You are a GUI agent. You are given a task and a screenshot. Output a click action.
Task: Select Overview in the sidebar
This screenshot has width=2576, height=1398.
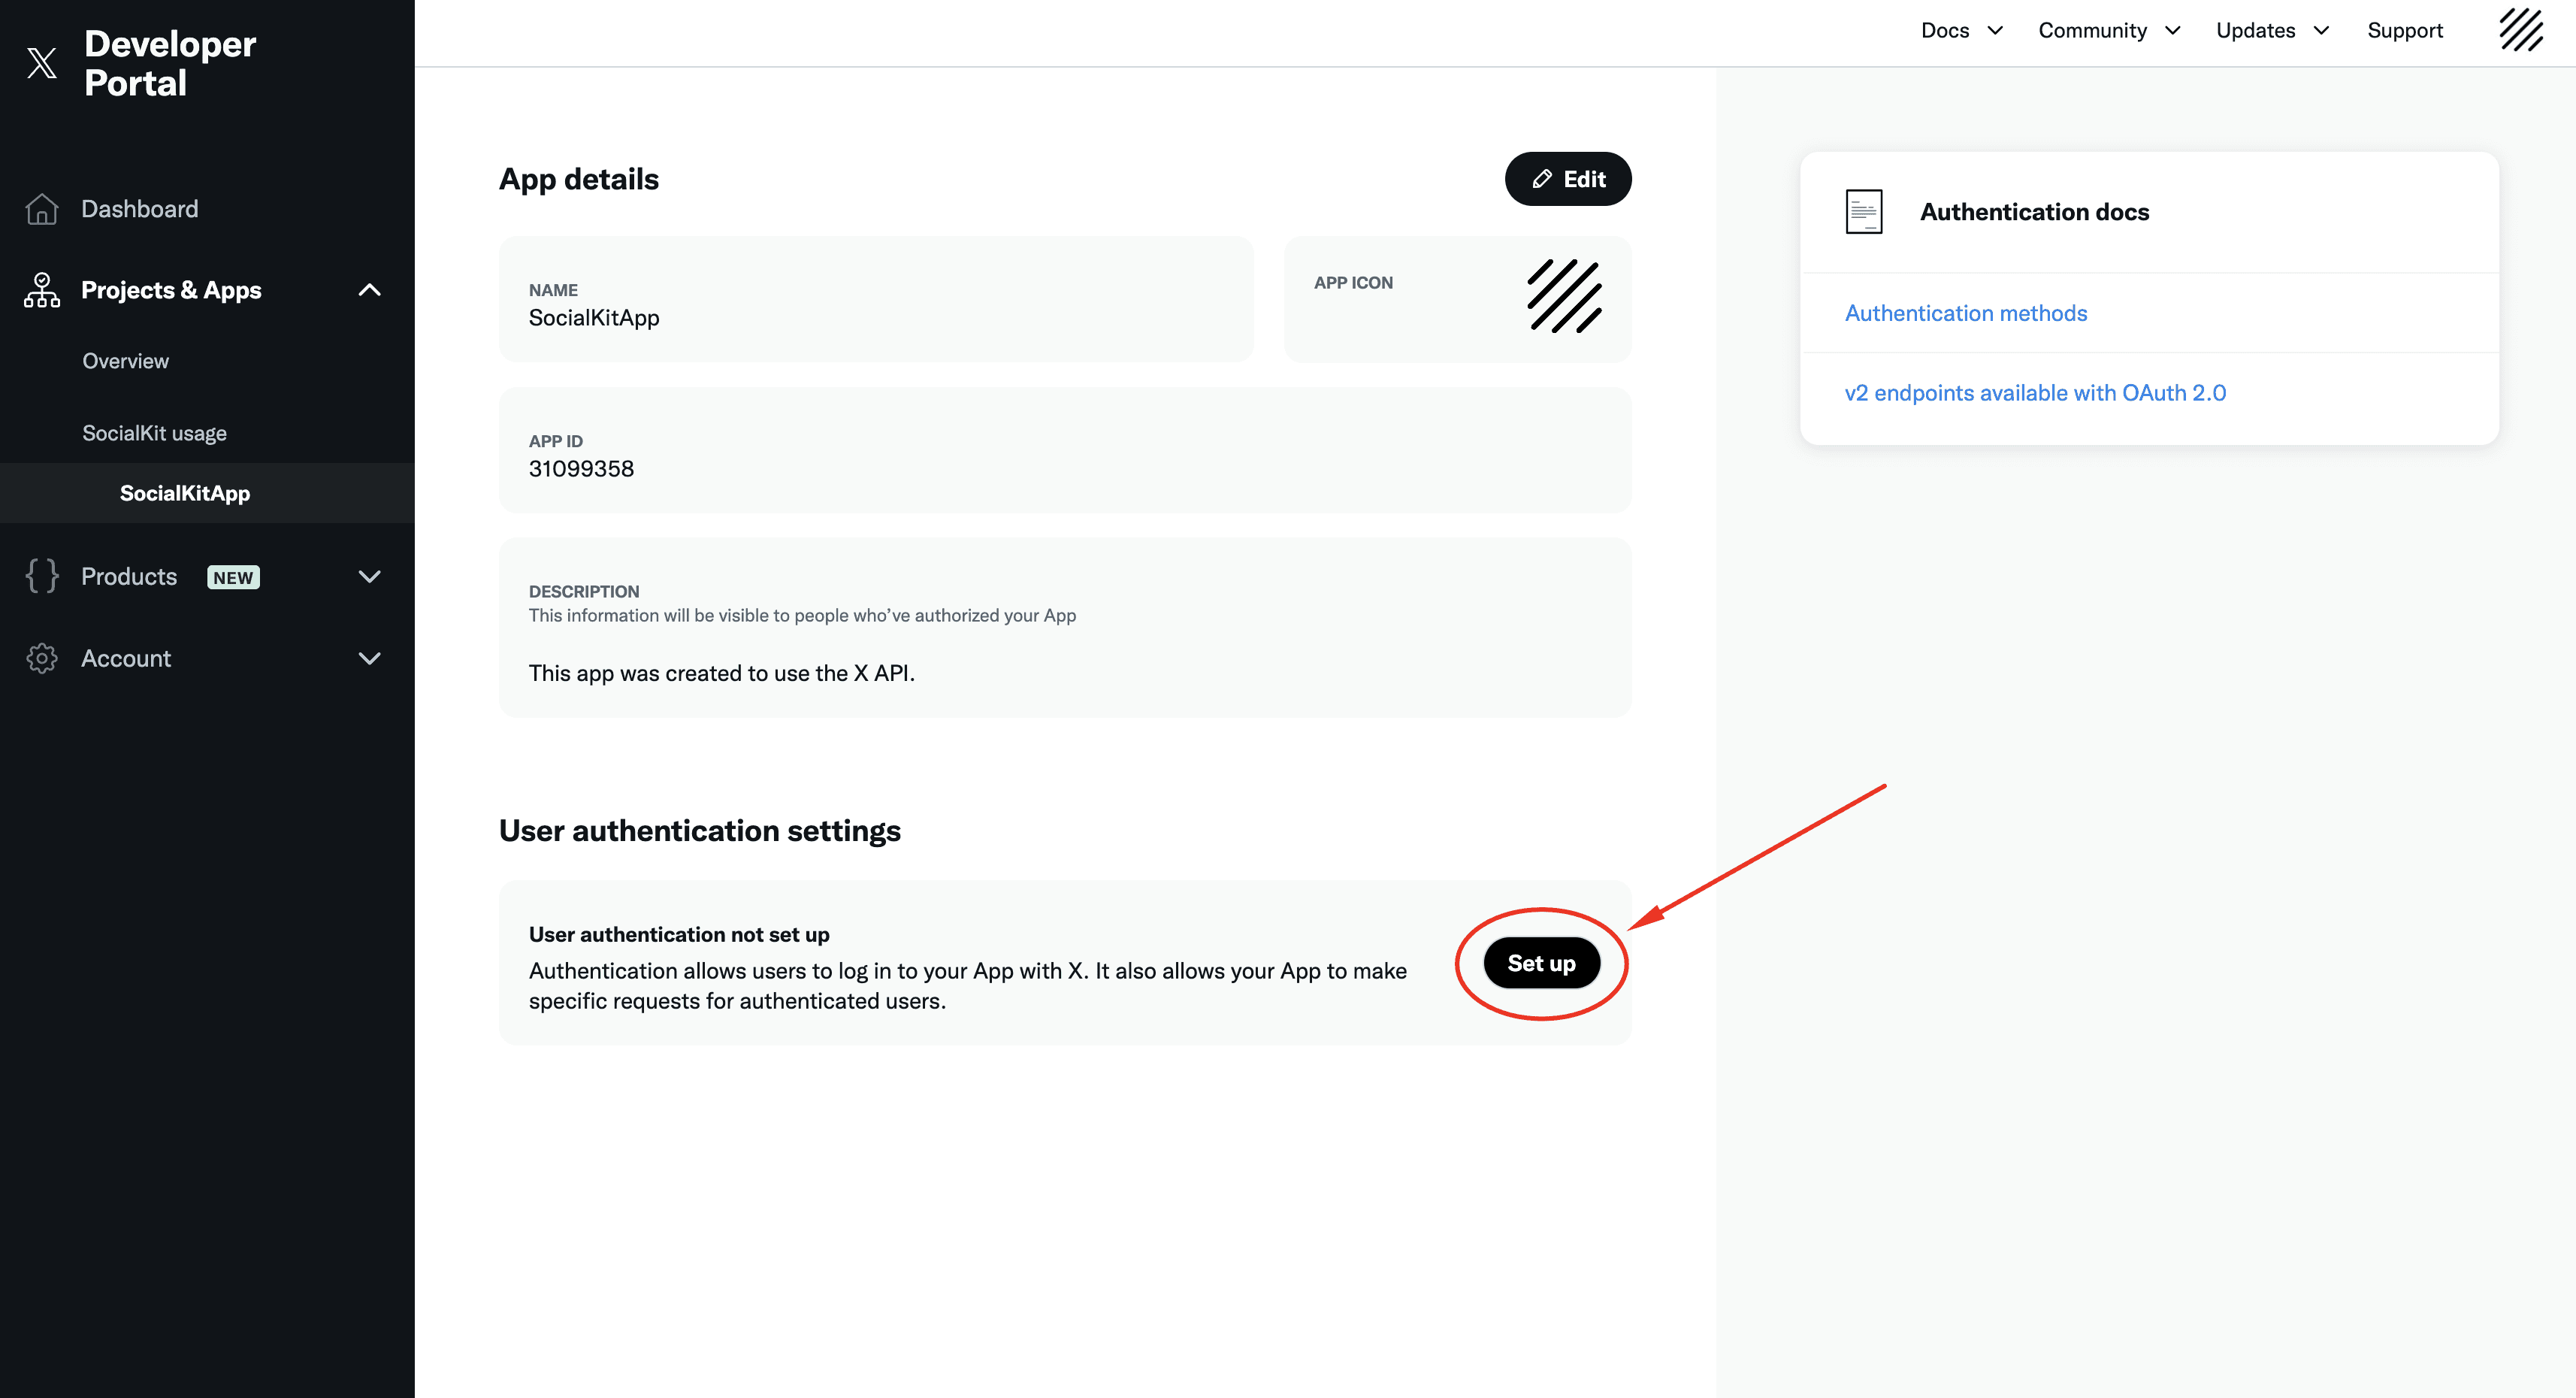click(x=126, y=361)
